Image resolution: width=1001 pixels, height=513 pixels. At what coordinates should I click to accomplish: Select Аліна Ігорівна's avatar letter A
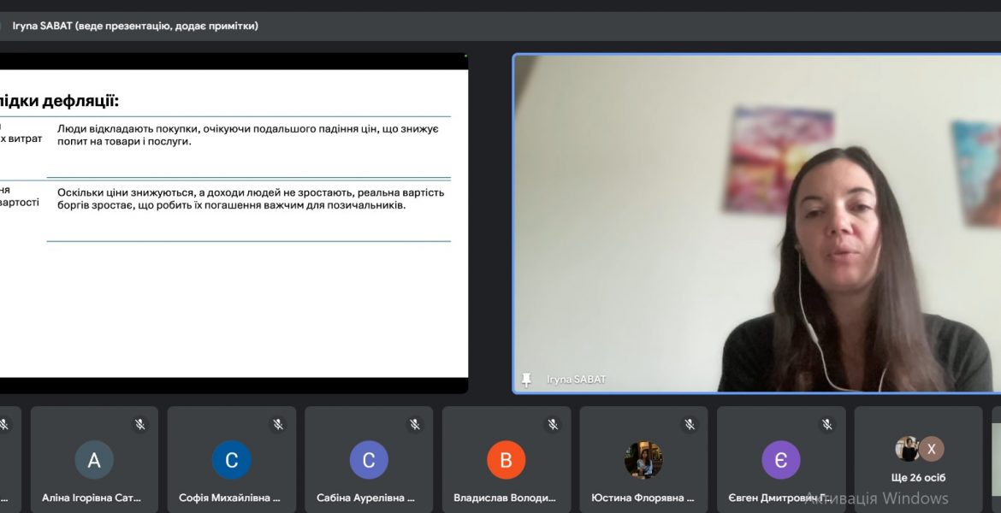click(x=94, y=460)
